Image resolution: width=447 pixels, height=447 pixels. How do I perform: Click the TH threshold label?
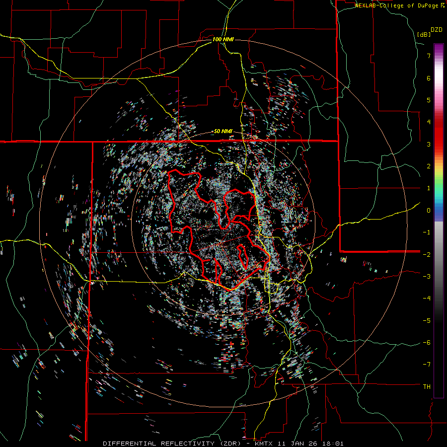(x=427, y=387)
